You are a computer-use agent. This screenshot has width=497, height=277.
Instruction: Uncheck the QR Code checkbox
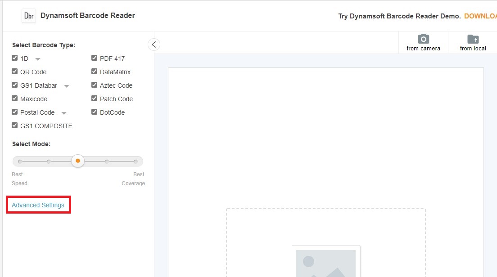(x=15, y=71)
